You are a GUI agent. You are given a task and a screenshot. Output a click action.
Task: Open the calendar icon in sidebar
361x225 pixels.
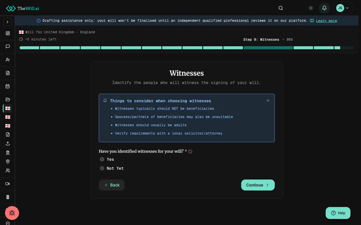point(8,86)
